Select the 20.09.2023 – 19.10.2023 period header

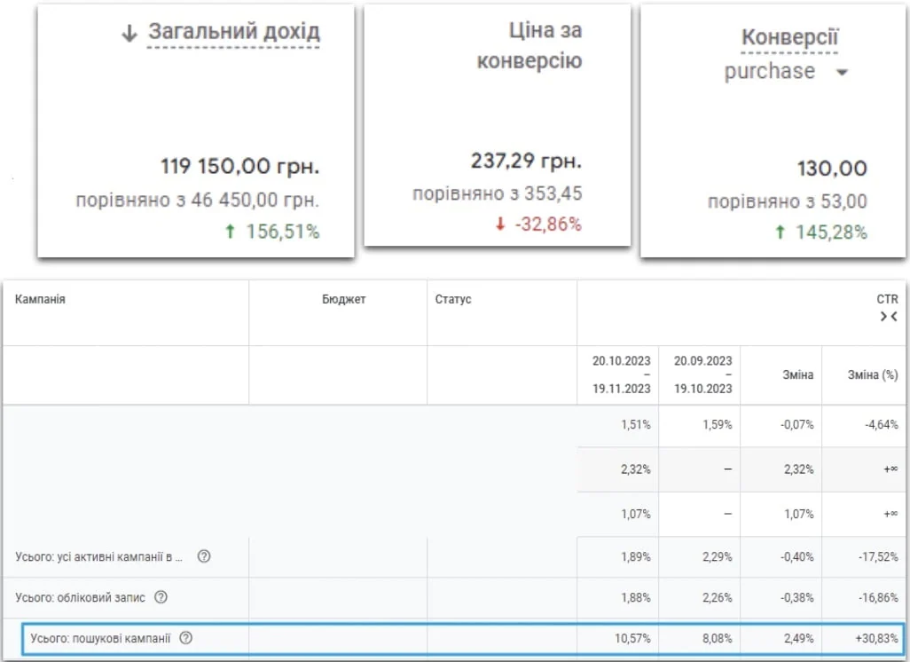[702, 374]
